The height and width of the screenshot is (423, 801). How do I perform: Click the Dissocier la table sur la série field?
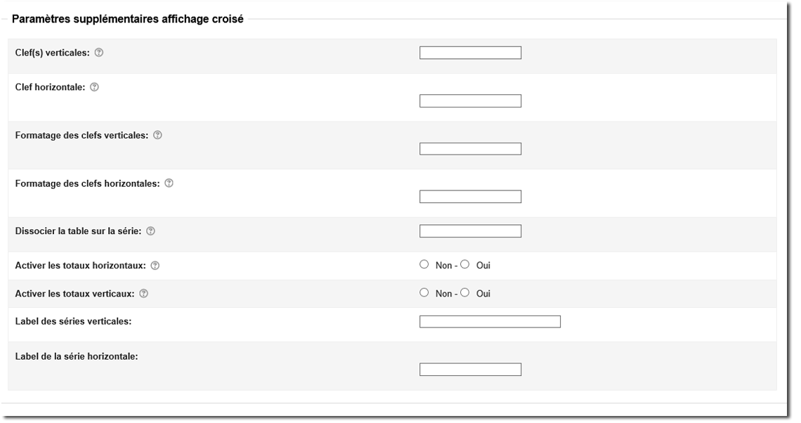[x=470, y=231]
